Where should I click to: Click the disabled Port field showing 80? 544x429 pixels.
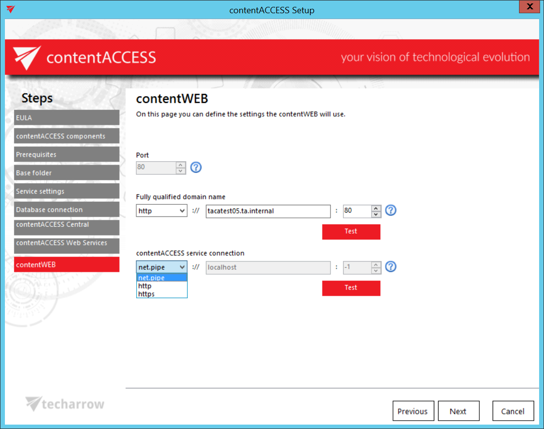pyautogui.click(x=156, y=168)
